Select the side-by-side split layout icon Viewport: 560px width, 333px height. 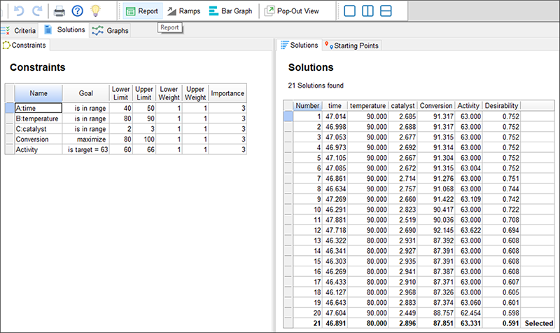(369, 11)
